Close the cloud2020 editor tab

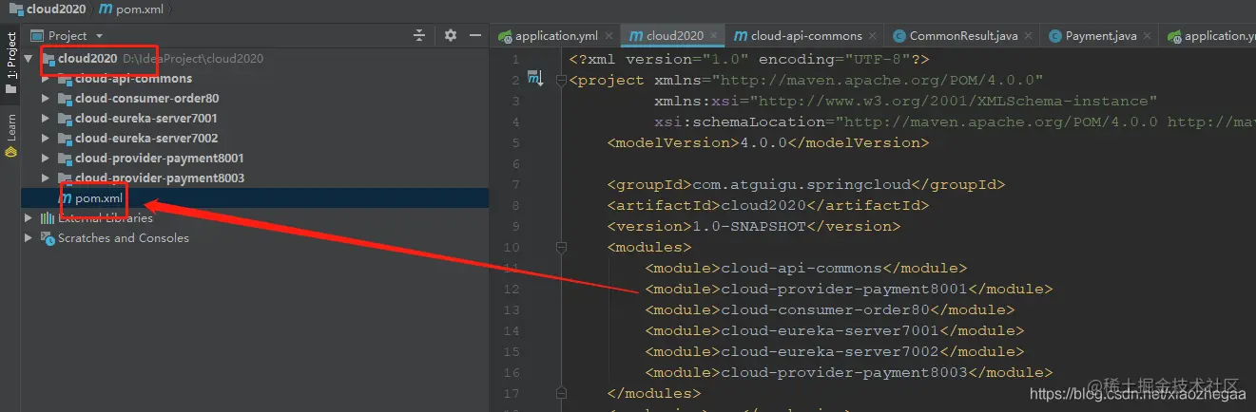pyautogui.click(x=715, y=36)
